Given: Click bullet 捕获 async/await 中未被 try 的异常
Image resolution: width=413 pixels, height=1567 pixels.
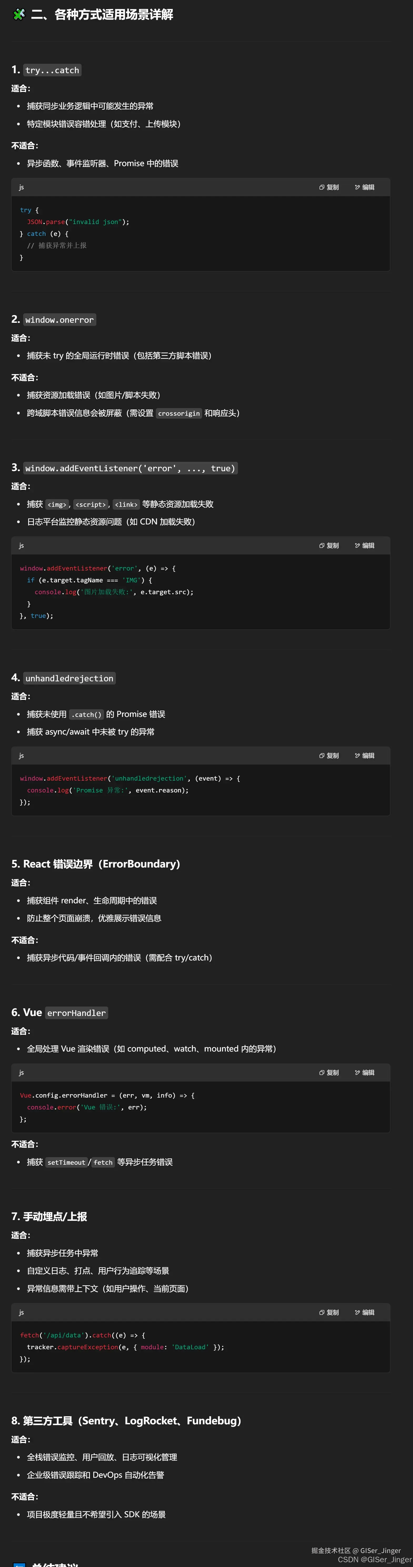Looking at the screenshot, I should point(91,732).
